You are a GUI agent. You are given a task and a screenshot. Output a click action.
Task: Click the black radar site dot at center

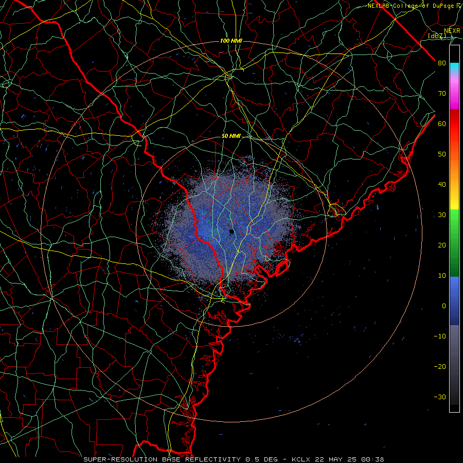click(x=232, y=232)
